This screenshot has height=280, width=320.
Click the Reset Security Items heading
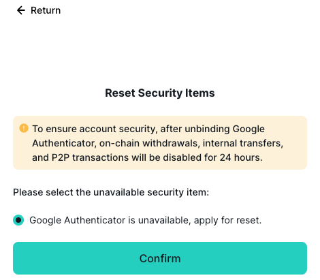point(160,93)
